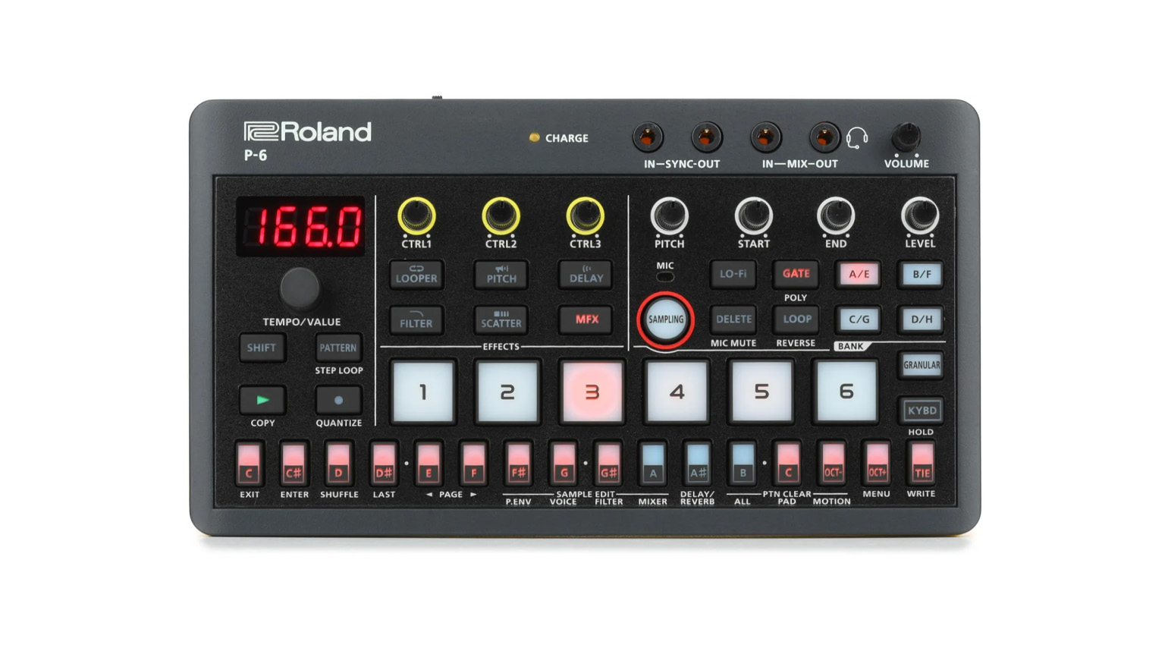Click the DELETE button above MIC MUTE
Image resolution: width=1168 pixels, height=645 pixels.
733,319
